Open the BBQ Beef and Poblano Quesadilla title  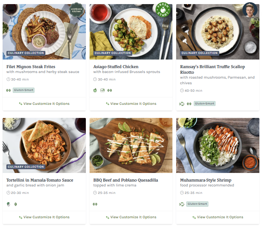pos(125,180)
